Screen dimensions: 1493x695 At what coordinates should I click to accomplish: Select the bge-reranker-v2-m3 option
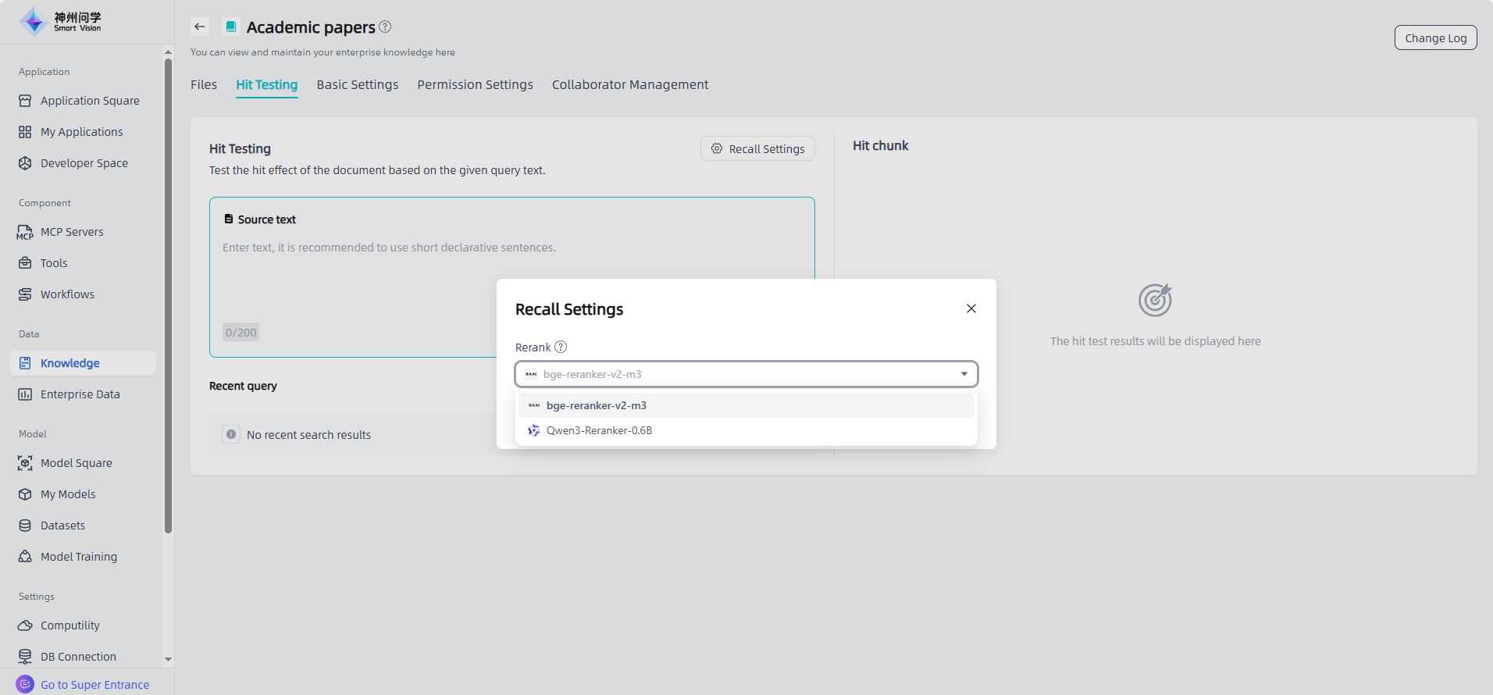[597, 405]
